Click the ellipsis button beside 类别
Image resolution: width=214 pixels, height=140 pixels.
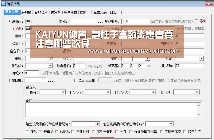tap(100, 22)
